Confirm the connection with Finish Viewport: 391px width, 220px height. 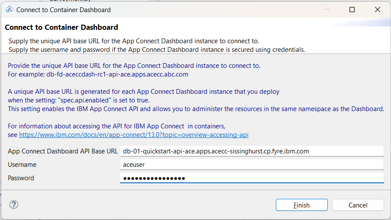(x=301, y=205)
